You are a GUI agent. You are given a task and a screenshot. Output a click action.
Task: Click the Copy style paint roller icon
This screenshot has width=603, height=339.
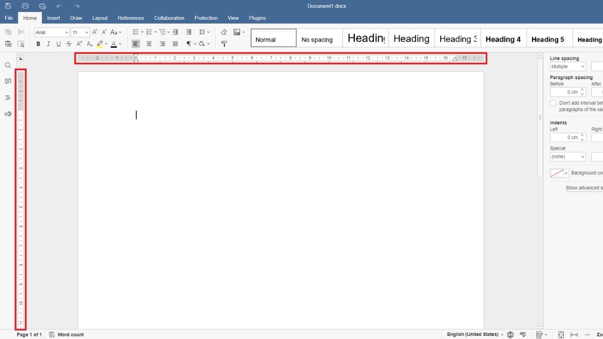pos(224,44)
